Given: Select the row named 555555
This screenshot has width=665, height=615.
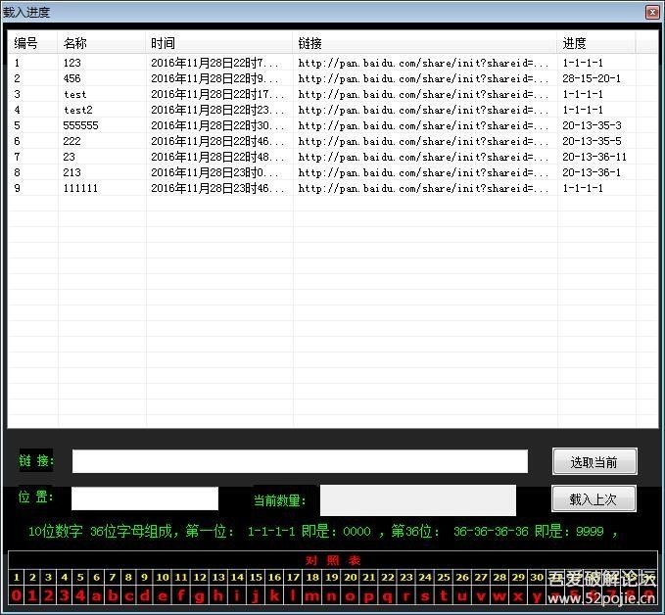Looking at the screenshot, I should coord(80,125).
